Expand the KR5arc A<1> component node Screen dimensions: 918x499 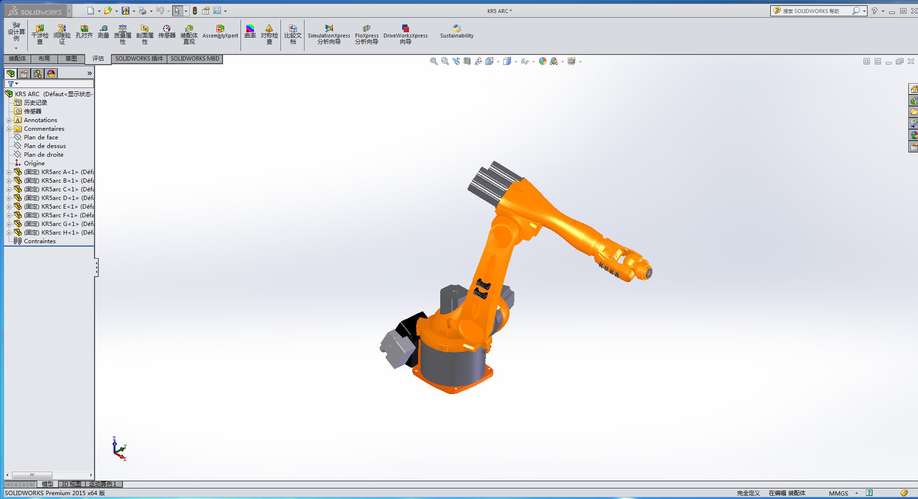[x=9, y=172]
